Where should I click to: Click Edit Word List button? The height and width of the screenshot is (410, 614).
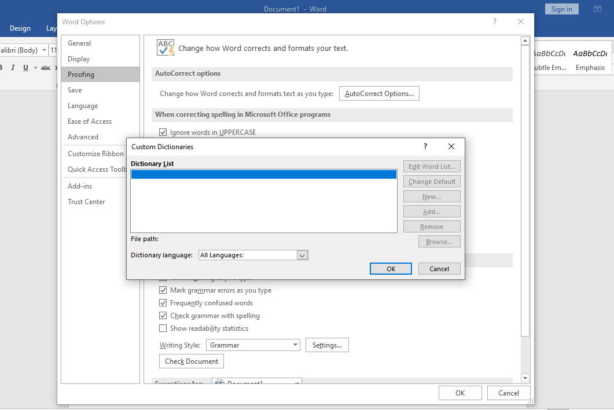point(432,167)
